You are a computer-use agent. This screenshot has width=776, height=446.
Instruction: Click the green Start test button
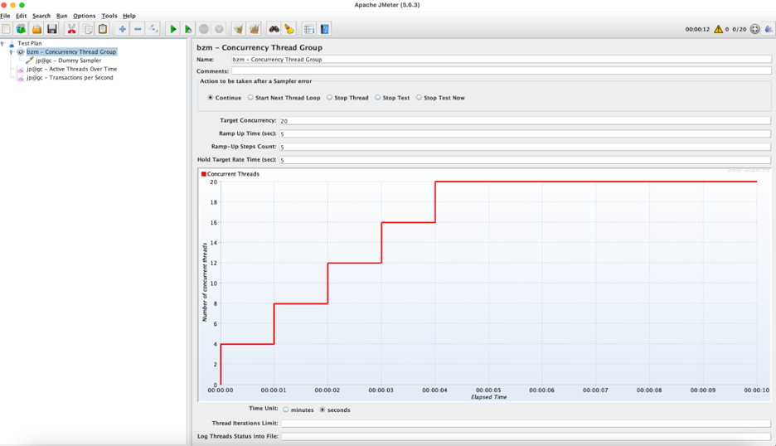172,29
